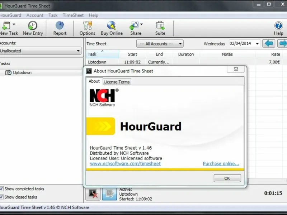
Task: Click the Duration column header
Action: [x=186, y=54]
